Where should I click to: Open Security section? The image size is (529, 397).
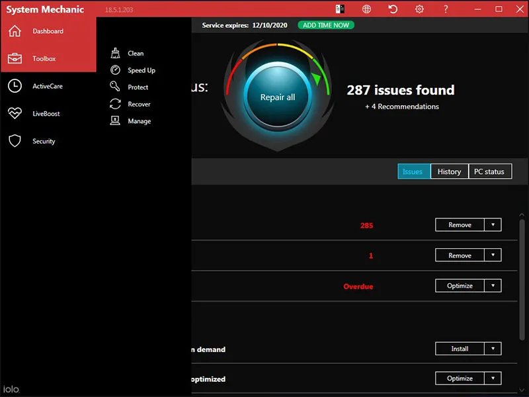point(48,141)
